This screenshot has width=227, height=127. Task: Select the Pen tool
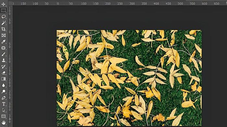point(4,98)
